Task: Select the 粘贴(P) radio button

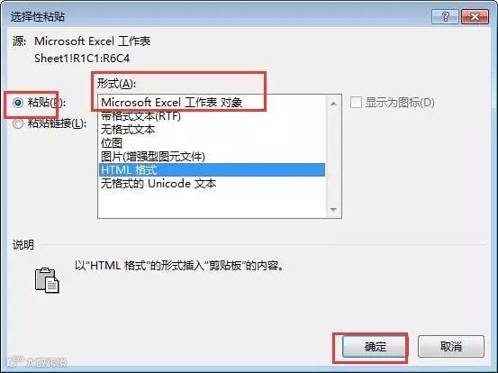Action: (18, 103)
